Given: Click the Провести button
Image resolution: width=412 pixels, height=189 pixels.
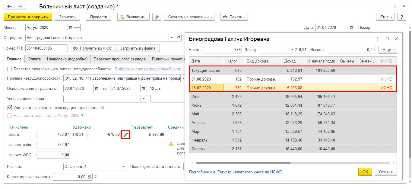Looking at the screenshot, I should coord(99,17).
